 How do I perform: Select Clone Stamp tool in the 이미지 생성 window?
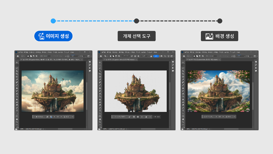17,88
